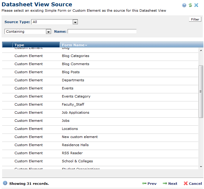Cancel the Datasheet View Source dialog
This screenshot has width=204, height=189.
pos(193,183)
